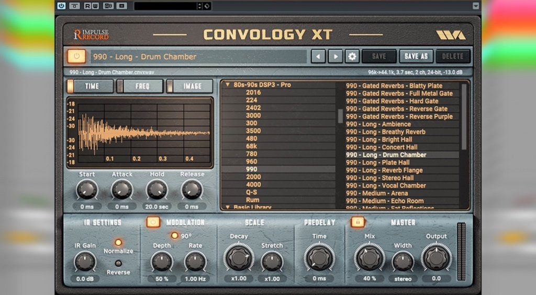Image resolution: width=536 pixels, height=295 pixels.
Task: Toggle the 90° modulation phase LED
Action: point(174,235)
